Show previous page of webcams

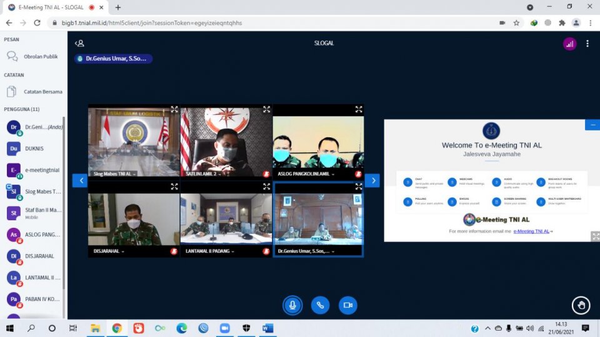tap(80, 180)
